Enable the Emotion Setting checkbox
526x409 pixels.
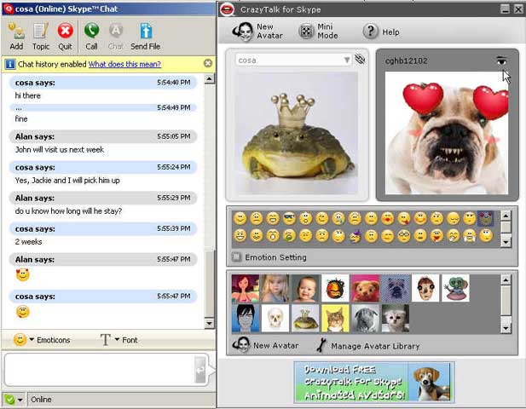tap(236, 257)
